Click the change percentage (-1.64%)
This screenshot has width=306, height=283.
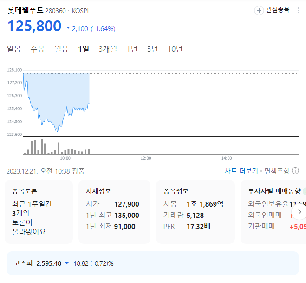pyautogui.click(x=103, y=29)
